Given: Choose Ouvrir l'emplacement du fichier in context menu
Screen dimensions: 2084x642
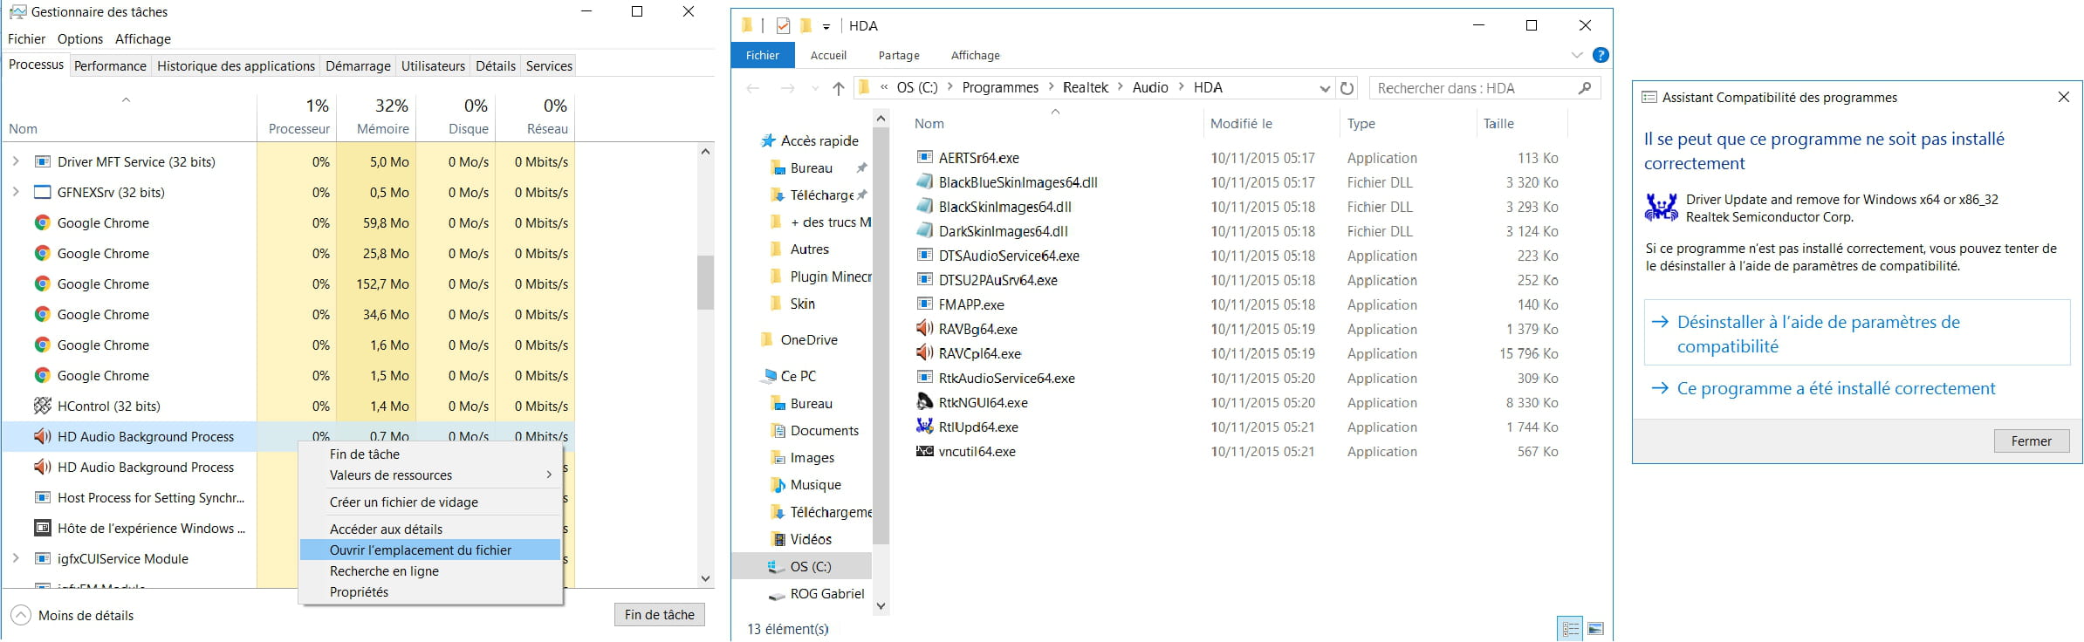Looking at the screenshot, I should [431, 550].
